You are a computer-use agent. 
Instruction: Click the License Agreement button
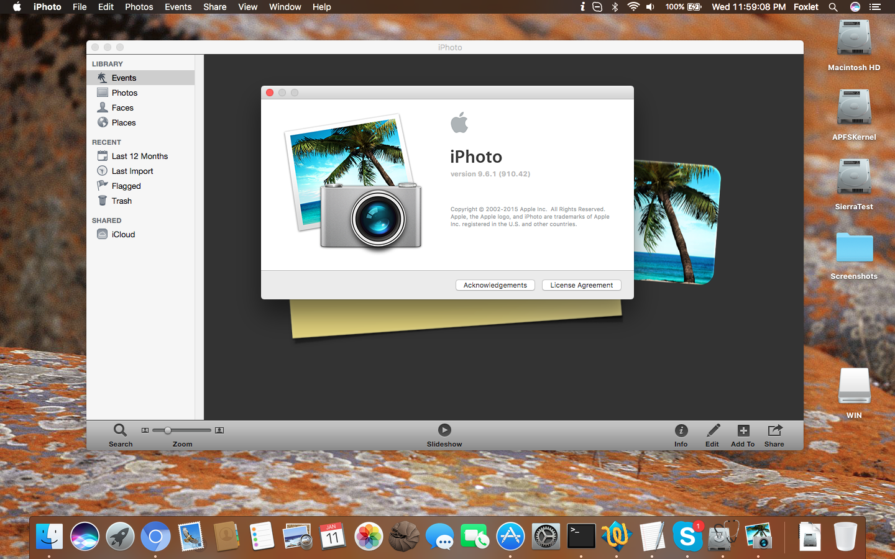(x=582, y=285)
